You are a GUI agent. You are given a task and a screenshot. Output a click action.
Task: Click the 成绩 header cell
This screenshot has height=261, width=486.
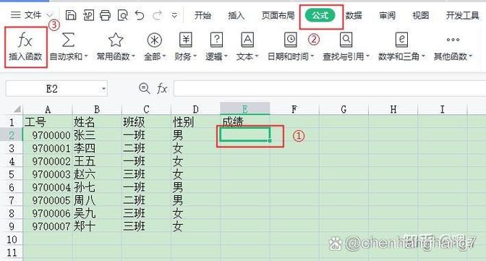click(x=245, y=121)
